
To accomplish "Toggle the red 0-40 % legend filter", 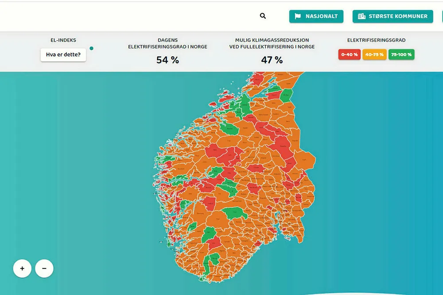I will pos(349,55).
